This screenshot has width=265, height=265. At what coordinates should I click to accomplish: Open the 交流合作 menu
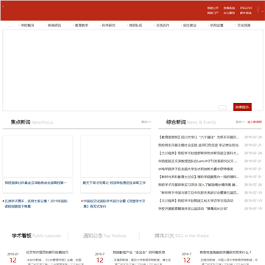click(x=163, y=25)
